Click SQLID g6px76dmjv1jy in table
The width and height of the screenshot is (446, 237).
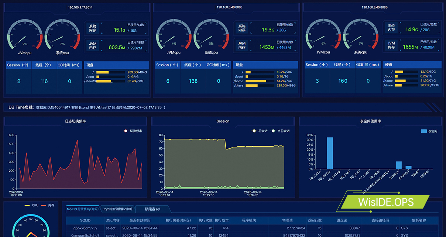click(85, 228)
